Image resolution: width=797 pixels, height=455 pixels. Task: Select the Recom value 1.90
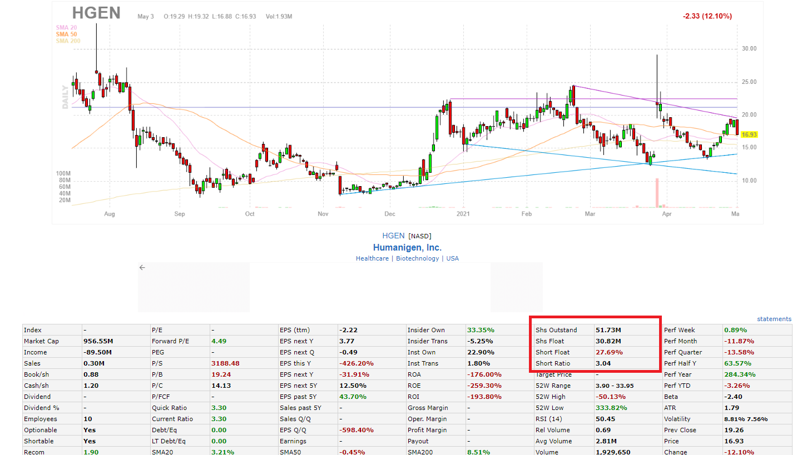click(x=91, y=452)
